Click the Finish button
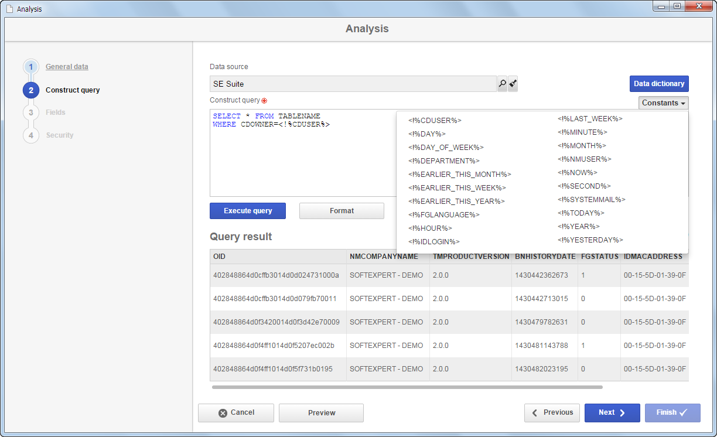This screenshot has height=437, width=717. [x=672, y=413]
